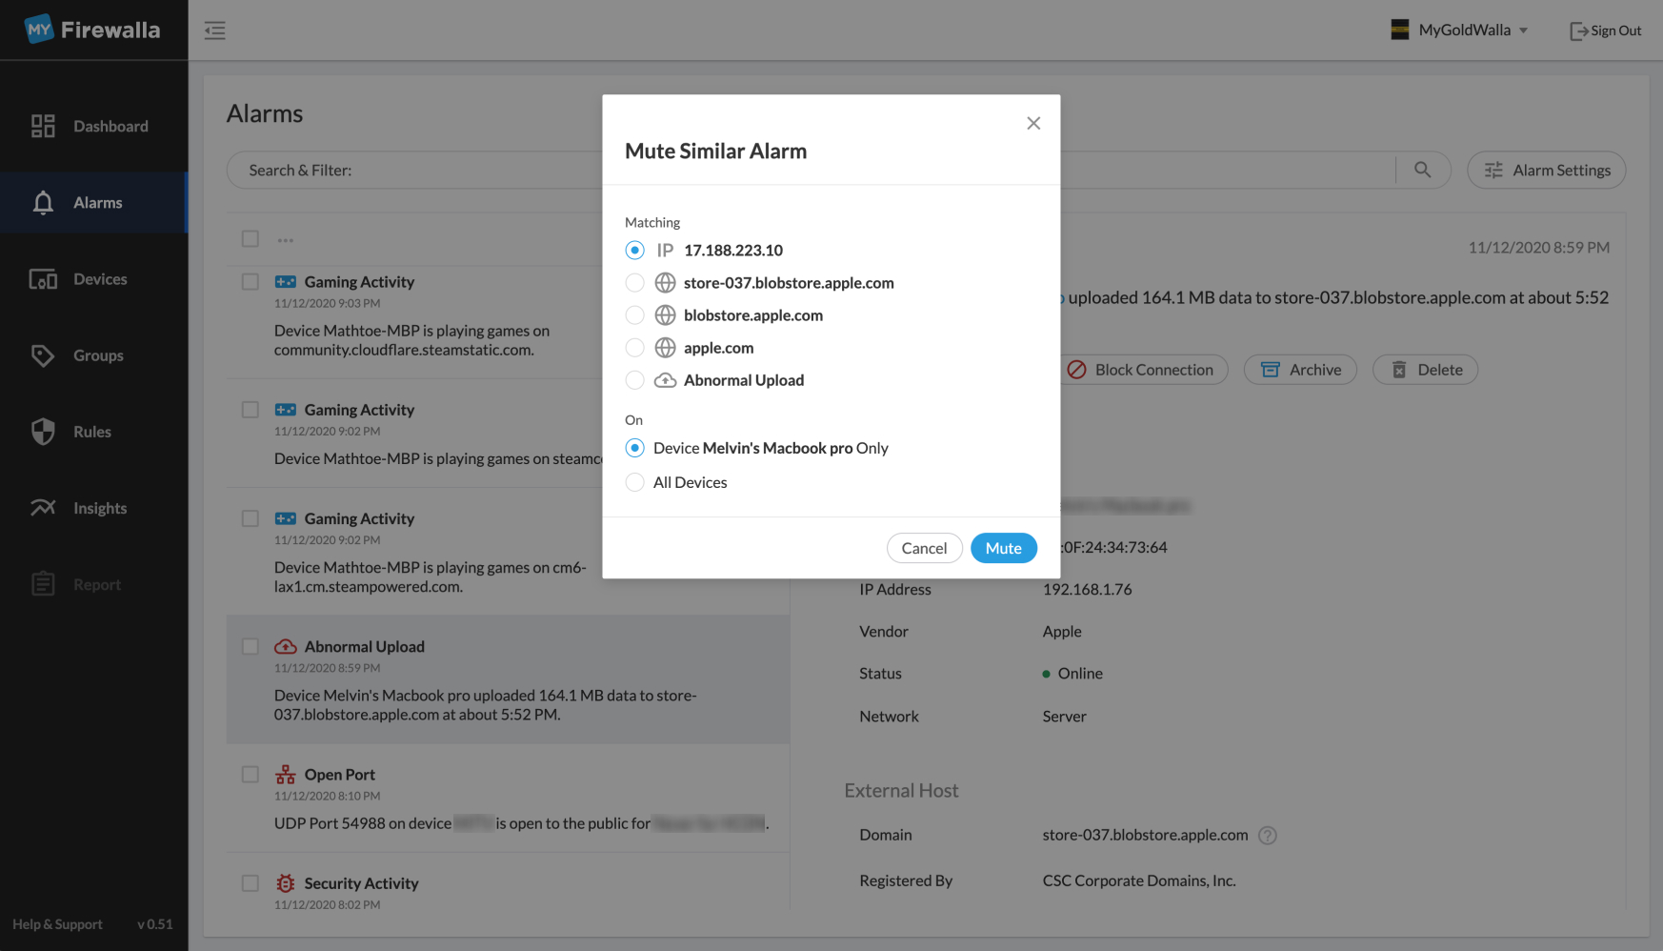Click the Archive box icon
This screenshot has width=1663, height=951.
tap(1271, 370)
